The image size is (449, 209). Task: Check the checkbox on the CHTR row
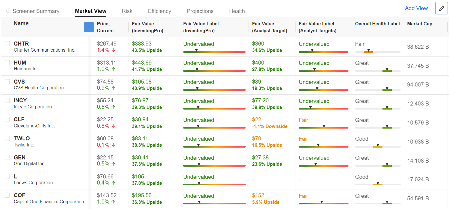point(7,44)
